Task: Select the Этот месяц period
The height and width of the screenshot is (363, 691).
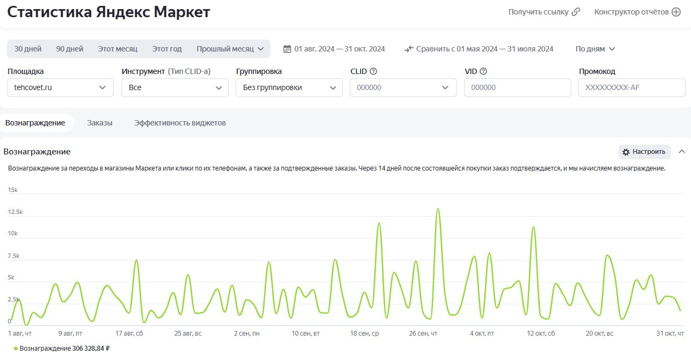Action: [117, 49]
